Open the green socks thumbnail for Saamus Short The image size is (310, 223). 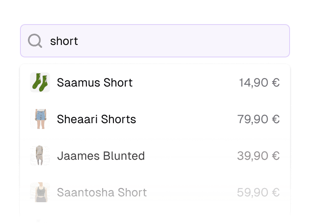click(x=40, y=82)
